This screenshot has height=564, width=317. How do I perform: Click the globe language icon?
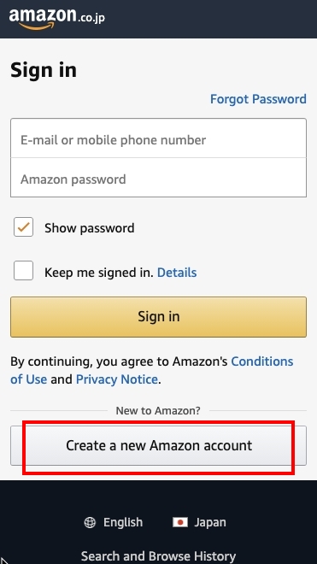(x=90, y=522)
